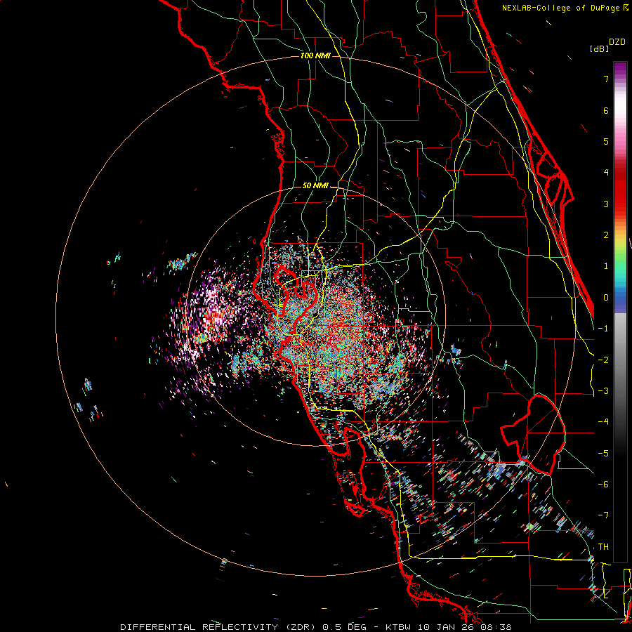The width and height of the screenshot is (632, 632).
Task: Click the "[dB]" units label
Action: 599,48
